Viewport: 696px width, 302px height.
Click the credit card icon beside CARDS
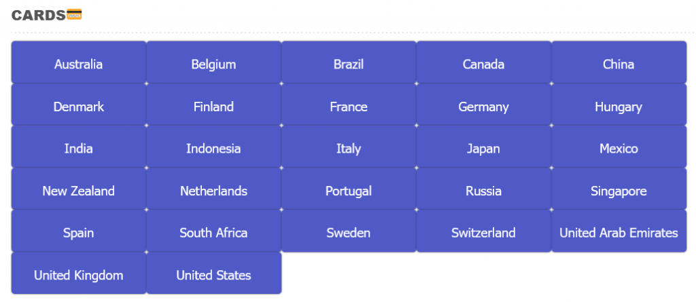coord(74,14)
